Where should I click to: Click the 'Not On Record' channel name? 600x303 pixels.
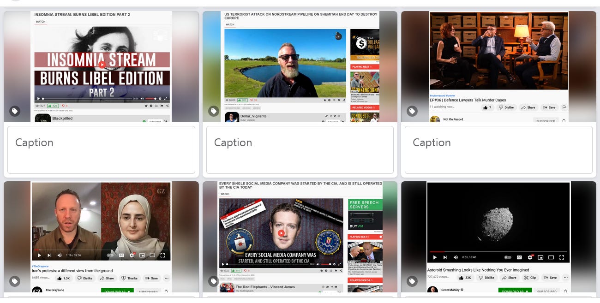click(x=453, y=119)
